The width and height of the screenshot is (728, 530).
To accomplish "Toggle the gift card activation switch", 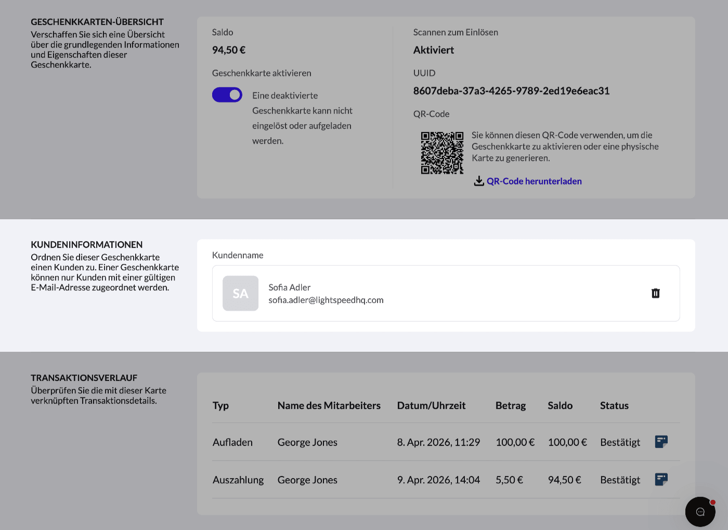I will point(227,95).
